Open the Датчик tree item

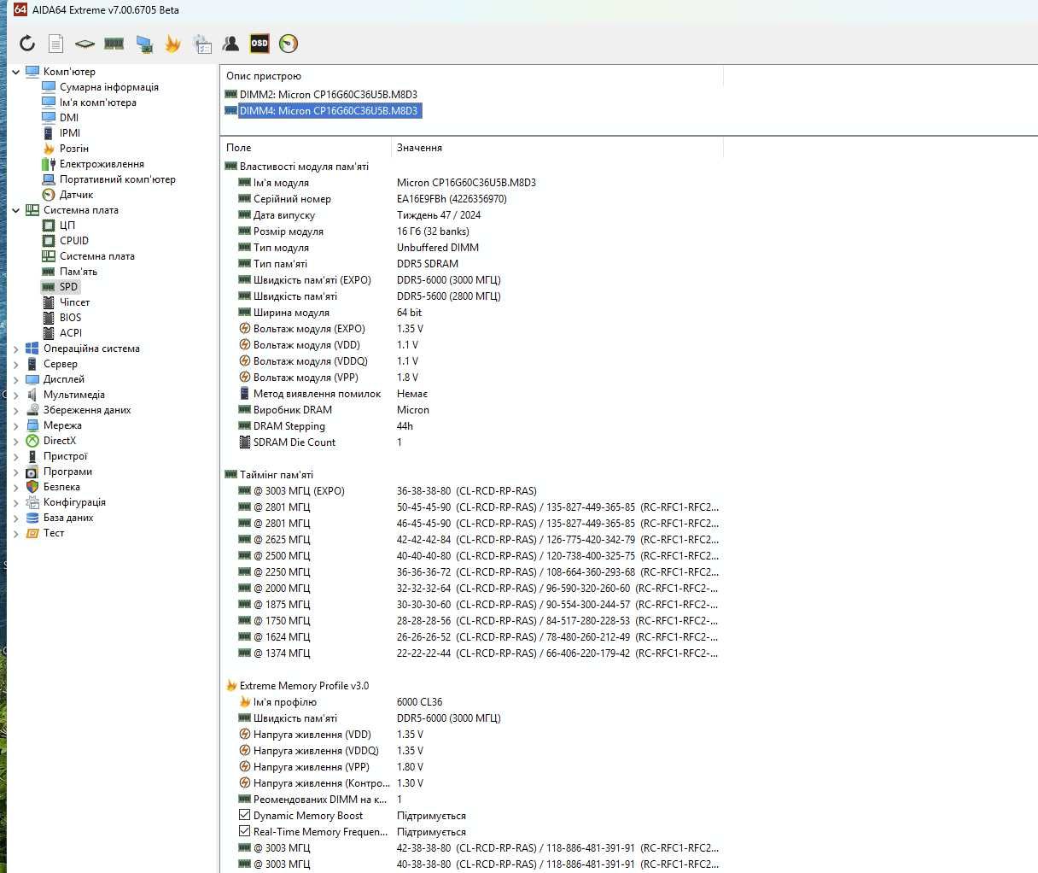(76, 195)
